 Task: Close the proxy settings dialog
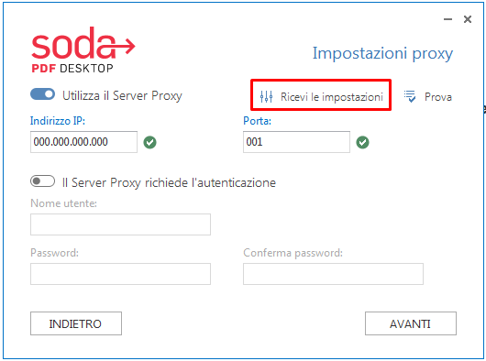click(x=468, y=19)
